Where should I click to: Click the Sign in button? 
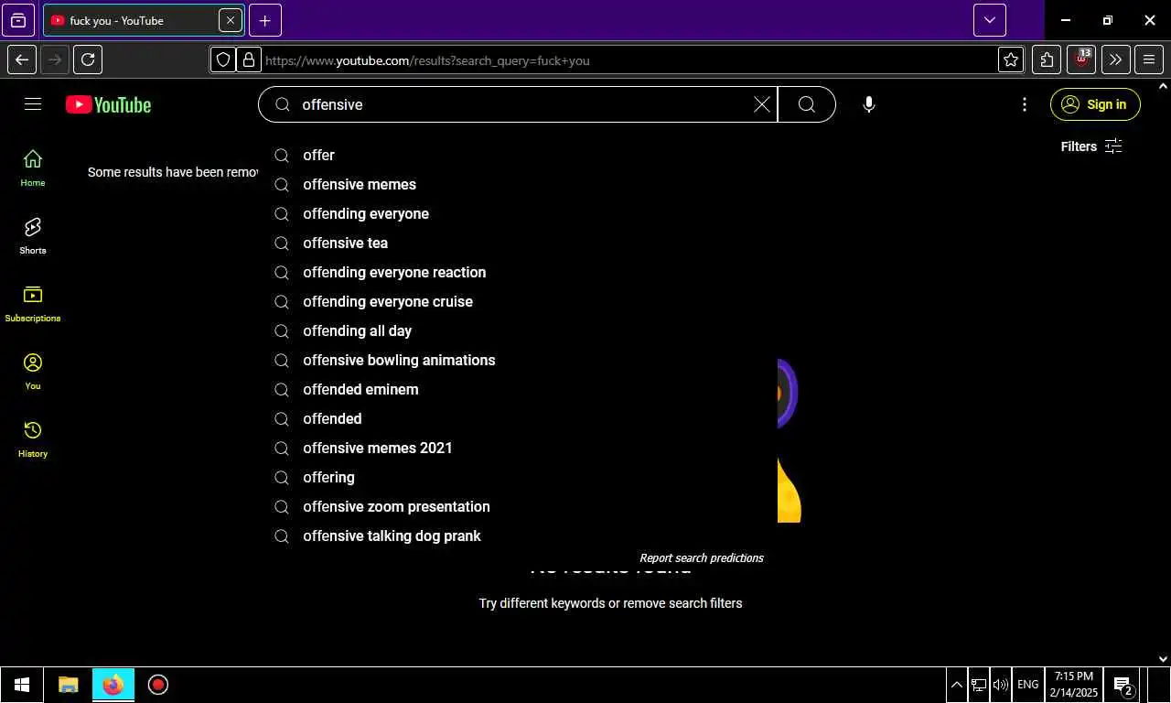tap(1095, 104)
